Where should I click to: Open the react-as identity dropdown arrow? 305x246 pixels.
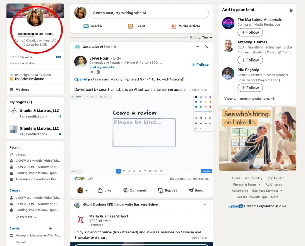[86, 191]
